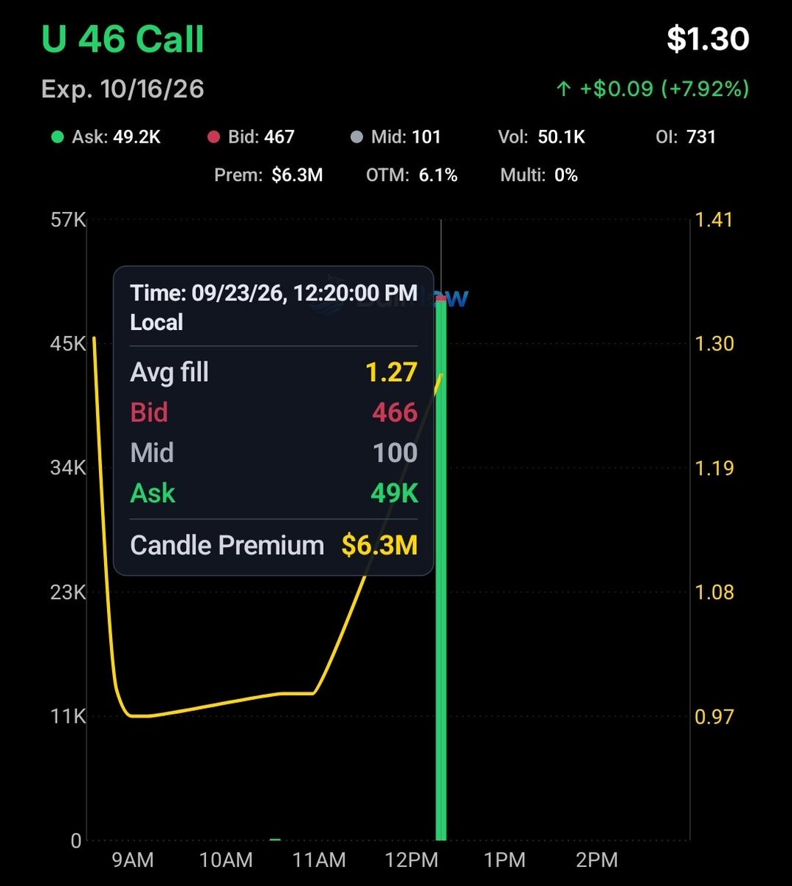Screen dimensions: 792x886
Task: Click the 12PM time axis label
Action: 412,860
